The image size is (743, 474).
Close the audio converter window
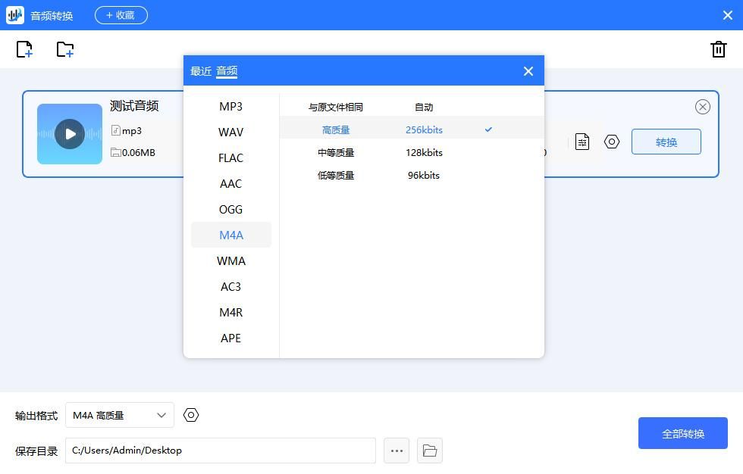(x=728, y=15)
